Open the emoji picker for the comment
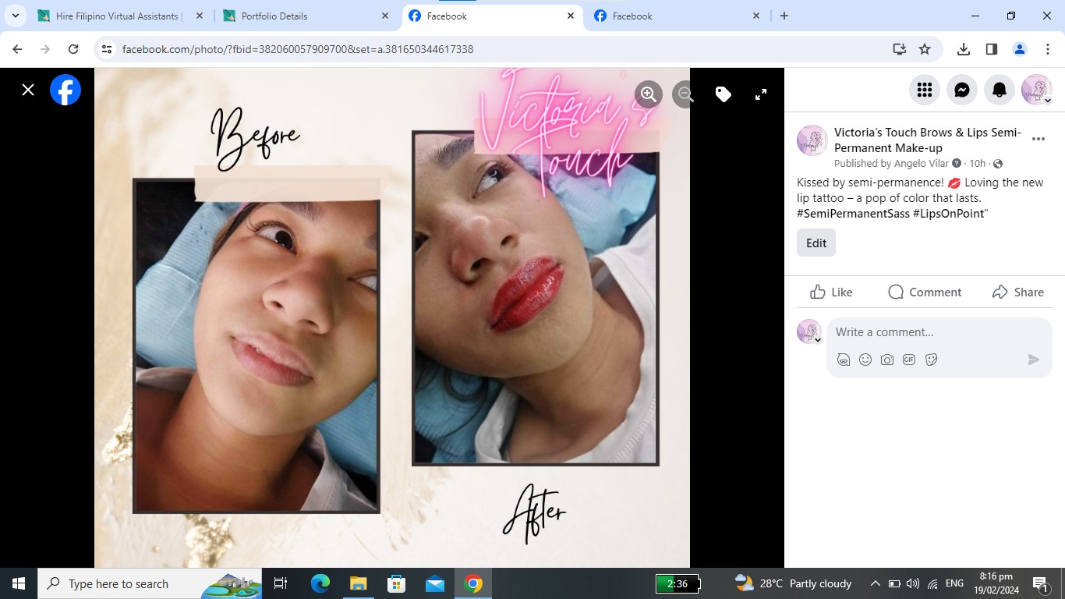1065x599 pixels. [865, 360]
